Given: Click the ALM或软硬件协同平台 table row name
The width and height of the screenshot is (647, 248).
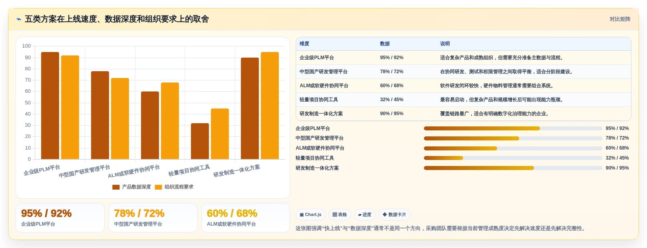Looking at the screenshot, I should [324, 86].
